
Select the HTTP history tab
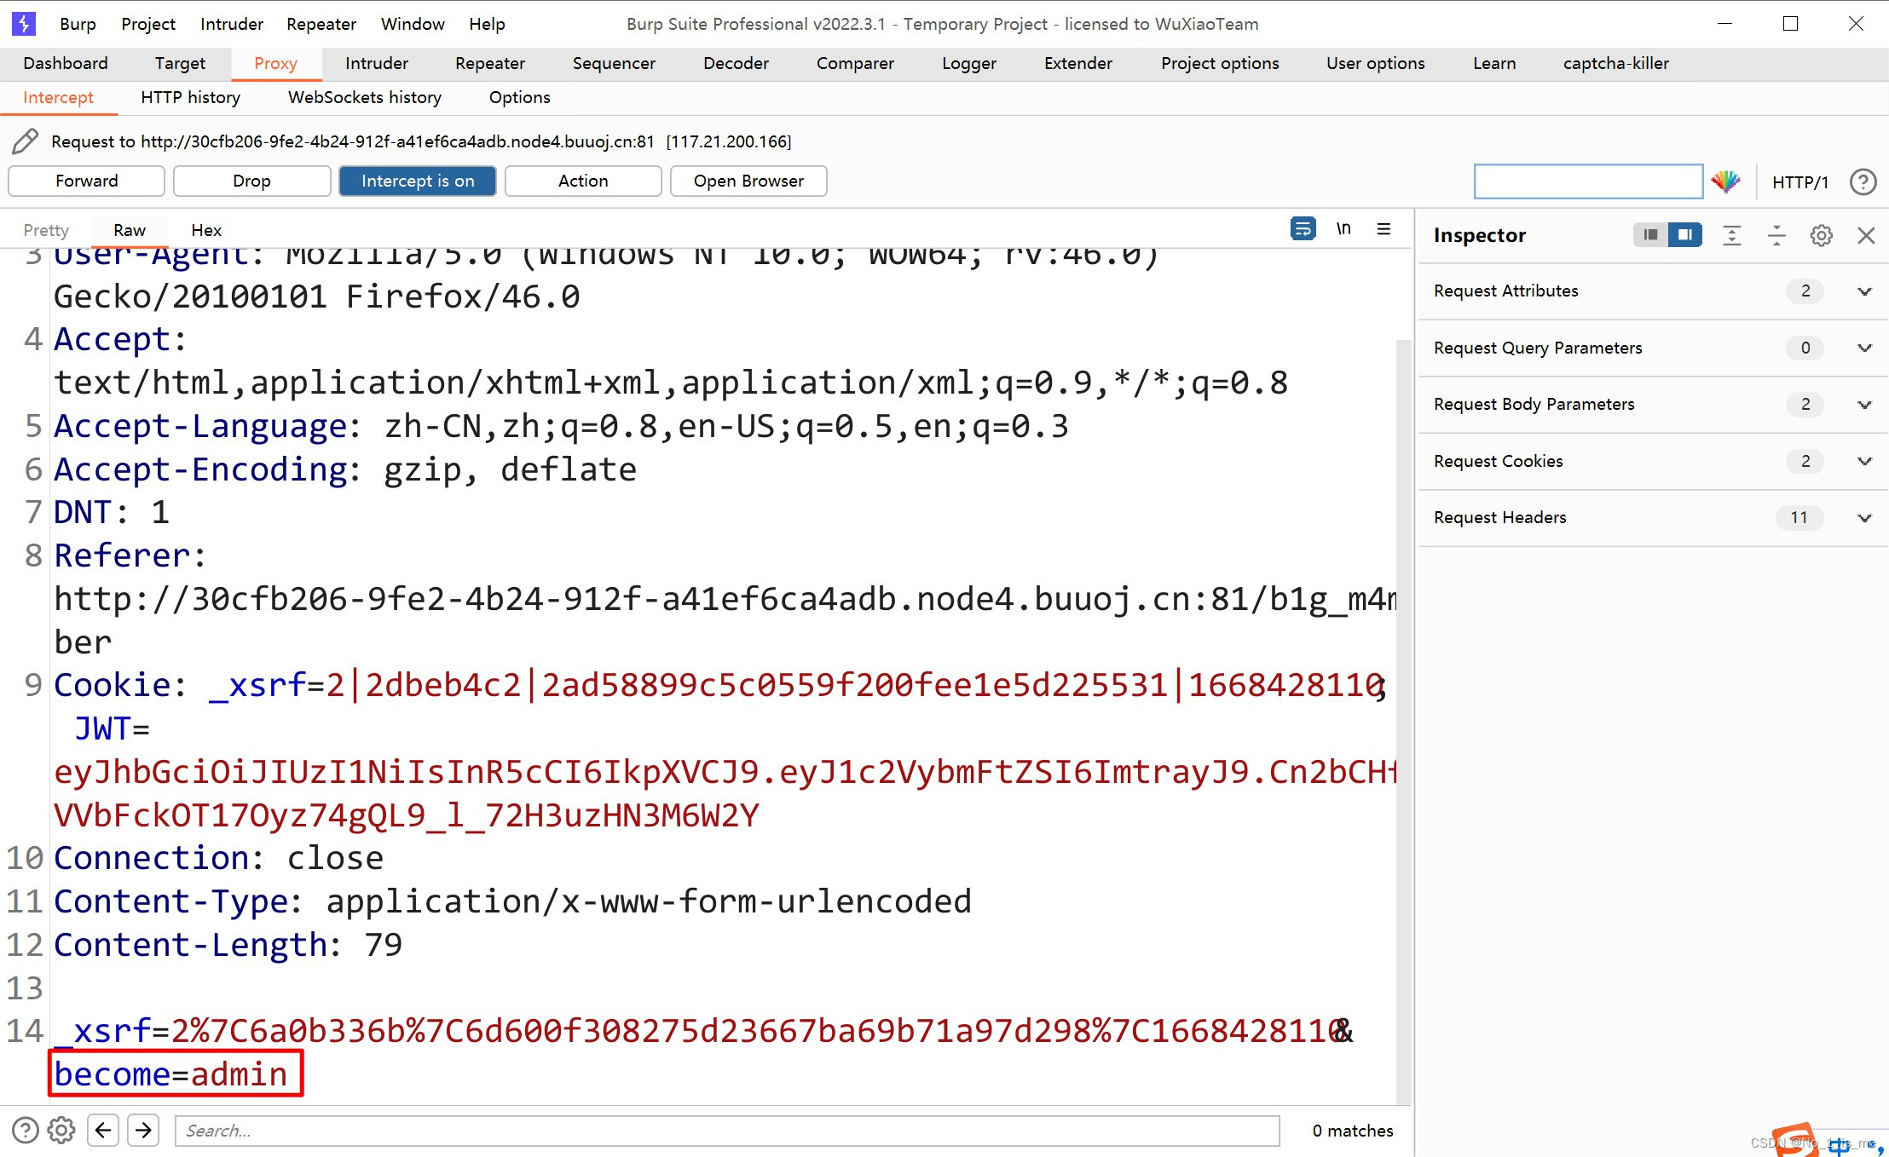coord(190,97)
